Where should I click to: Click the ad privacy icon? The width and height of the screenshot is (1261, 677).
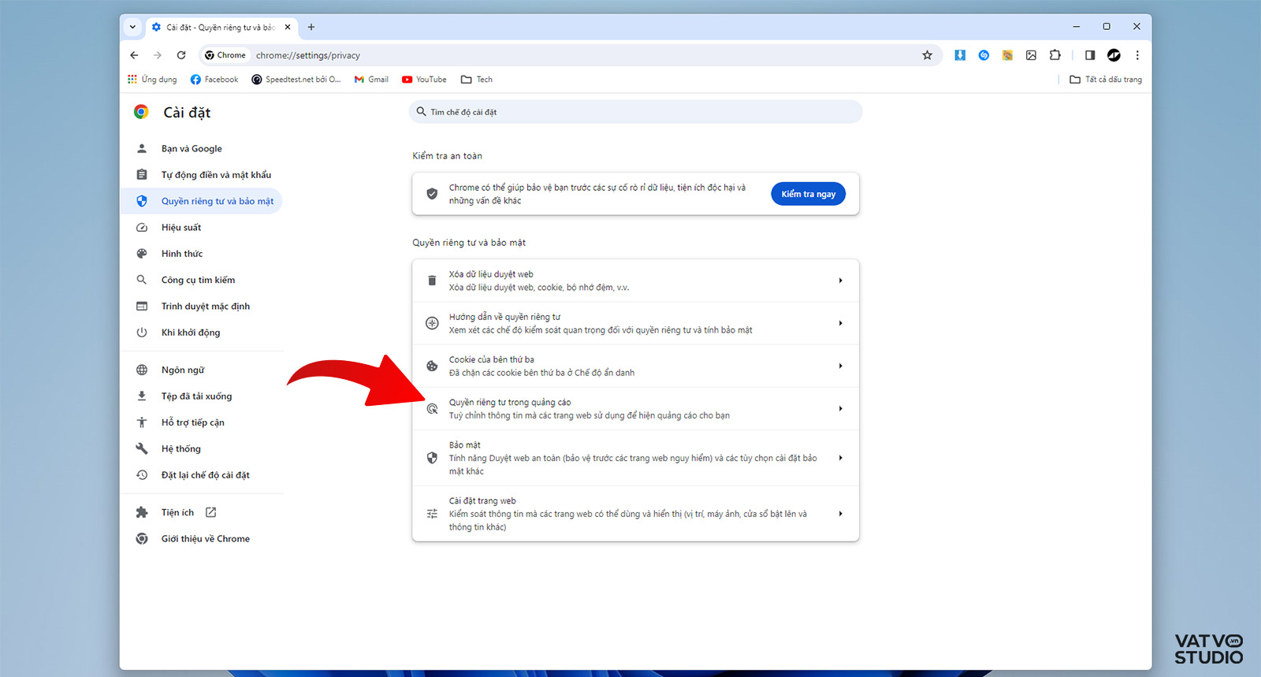coord(432,408)
